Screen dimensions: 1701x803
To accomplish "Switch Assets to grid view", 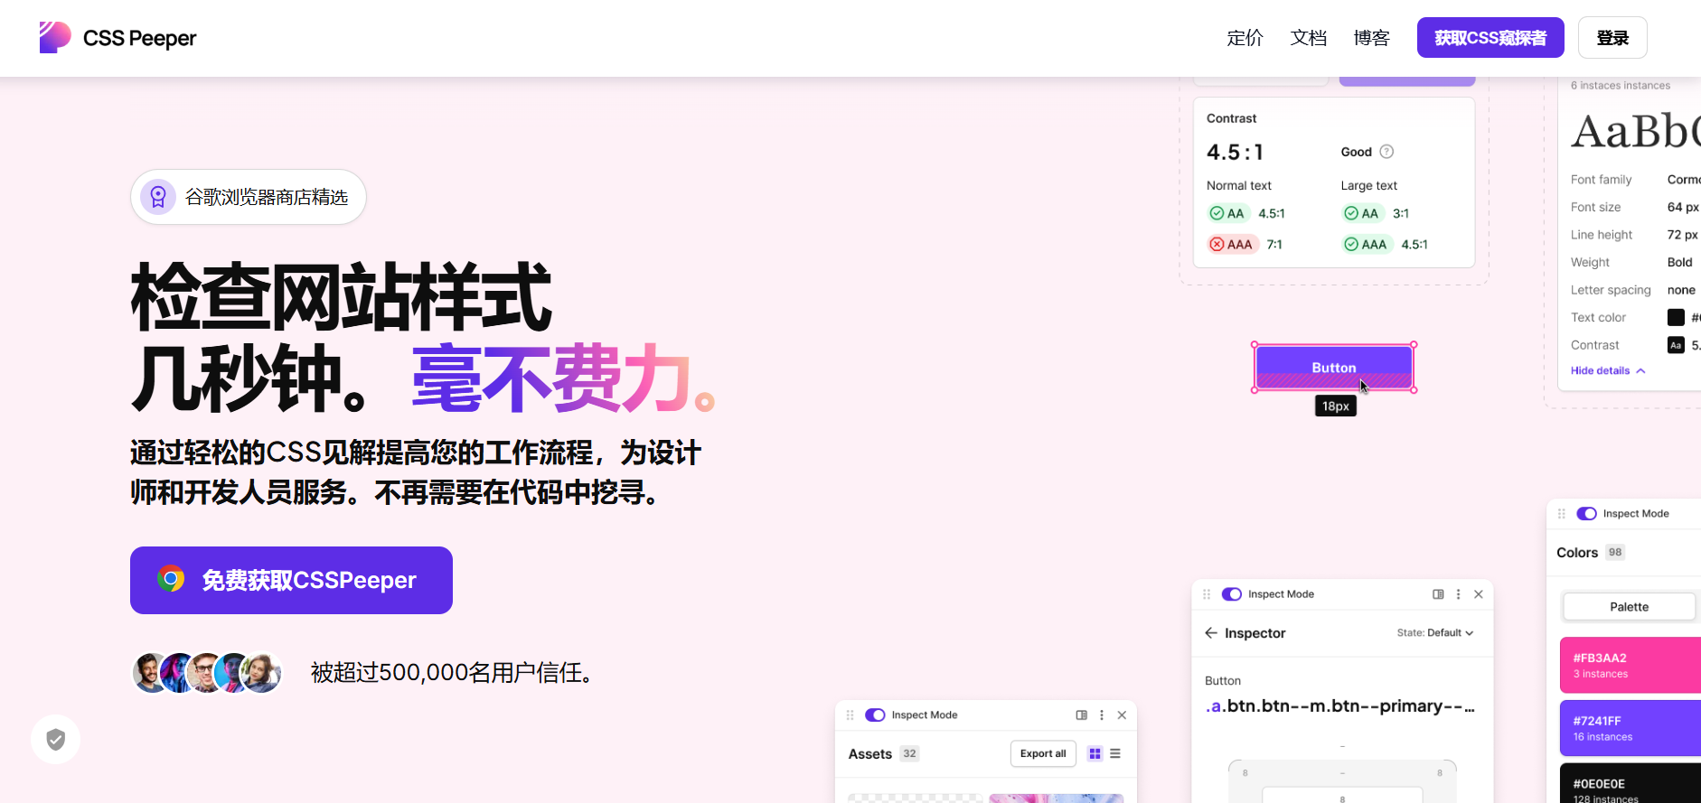I will click(1095, 753).
